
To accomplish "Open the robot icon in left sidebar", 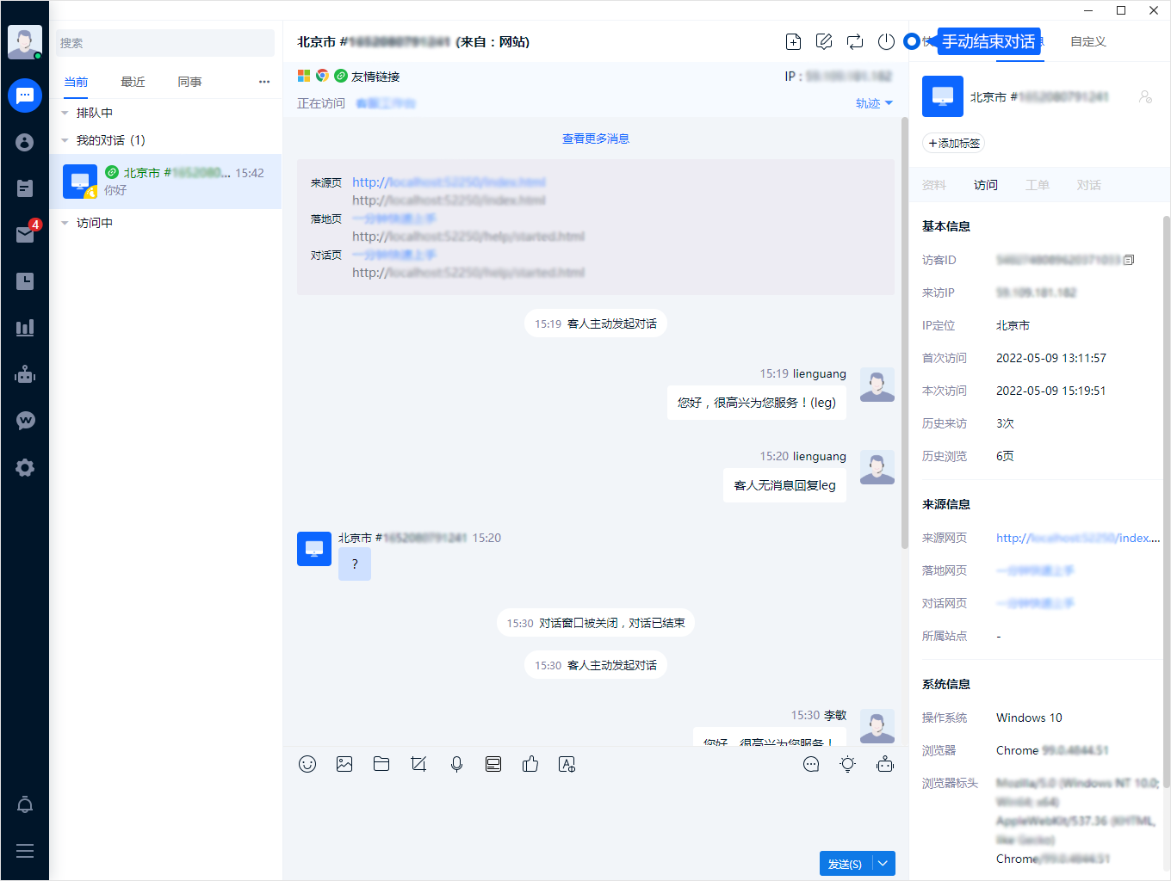I will tap(25, 374).
